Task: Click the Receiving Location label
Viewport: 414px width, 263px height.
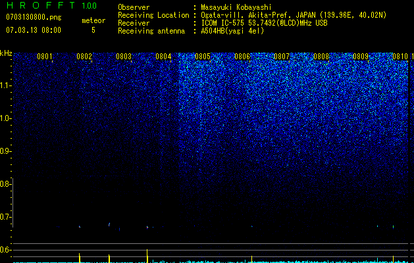Action: [153, 15]
